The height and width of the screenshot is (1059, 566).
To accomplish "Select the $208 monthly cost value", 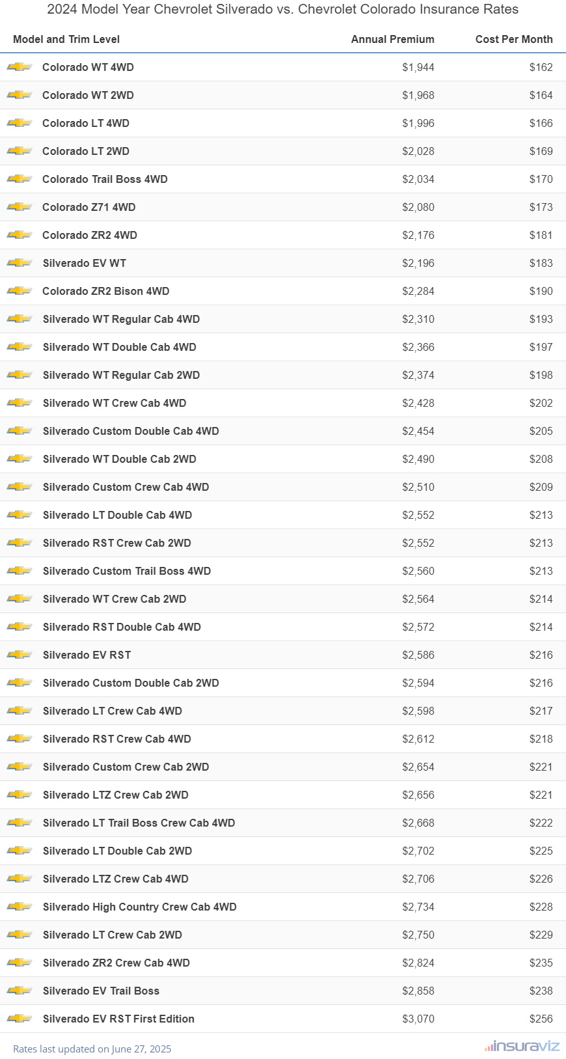I will pos(541,459).
